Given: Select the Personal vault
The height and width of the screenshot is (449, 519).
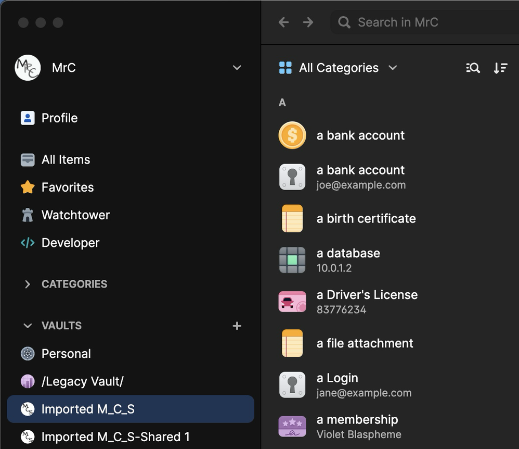Looking at the screenshot, I should click(66, 354).
